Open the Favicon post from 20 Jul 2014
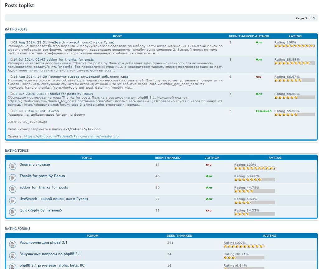Screen dimensions: 319x269 52,111
